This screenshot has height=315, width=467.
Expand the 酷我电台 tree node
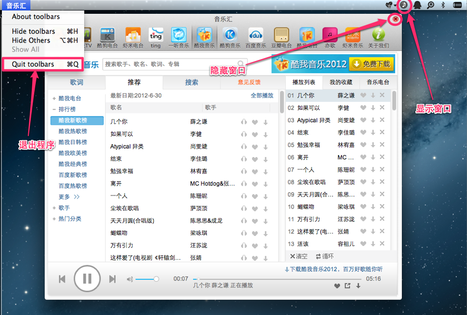(x=54, y=98)
